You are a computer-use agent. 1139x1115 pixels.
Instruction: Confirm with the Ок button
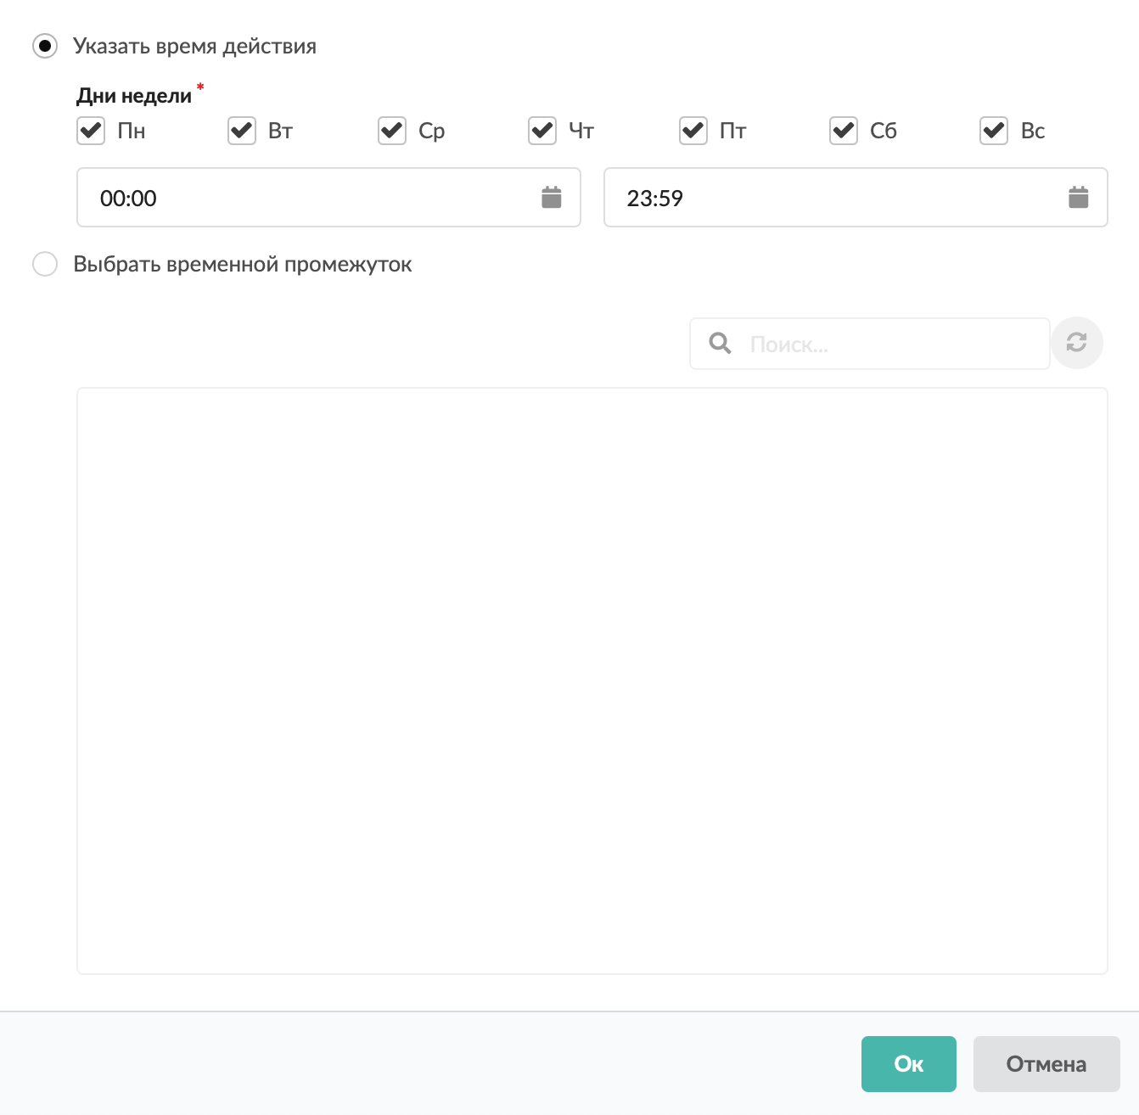[x=909, y=1064]
